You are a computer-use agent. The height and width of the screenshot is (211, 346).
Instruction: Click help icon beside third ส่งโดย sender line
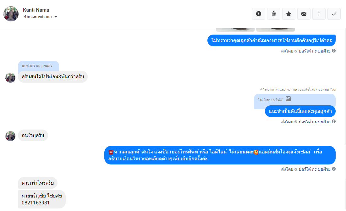334,169
